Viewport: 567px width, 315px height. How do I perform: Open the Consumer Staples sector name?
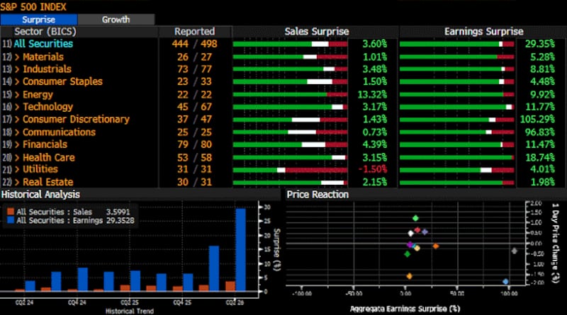(x=62, y=81)
